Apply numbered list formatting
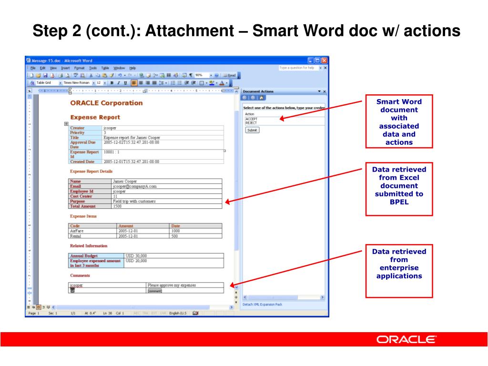 173,83
